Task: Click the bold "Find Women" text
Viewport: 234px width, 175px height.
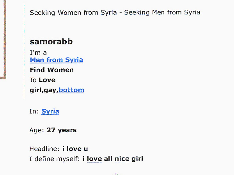Action: [x=51, y=70]
